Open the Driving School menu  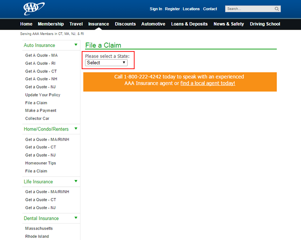tap(265, 24)
